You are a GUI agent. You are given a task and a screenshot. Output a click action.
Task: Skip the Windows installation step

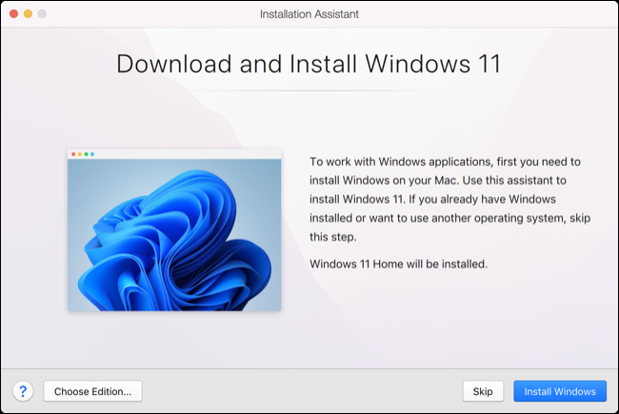pos(483,391)
